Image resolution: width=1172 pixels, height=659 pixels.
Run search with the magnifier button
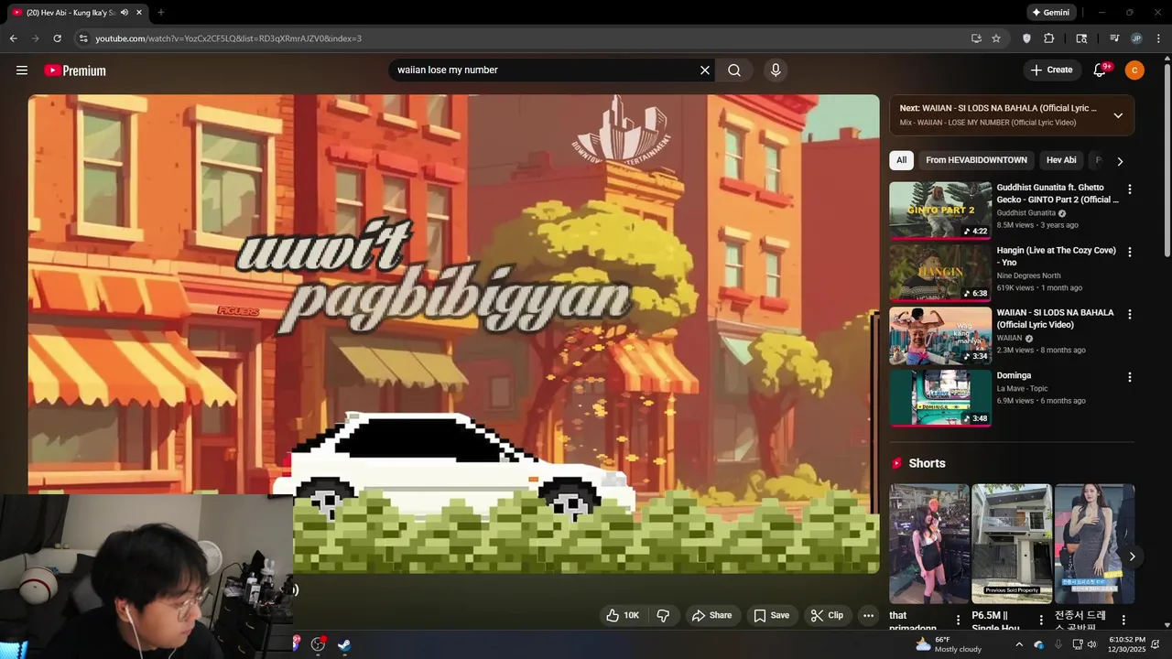click(734, 70)
